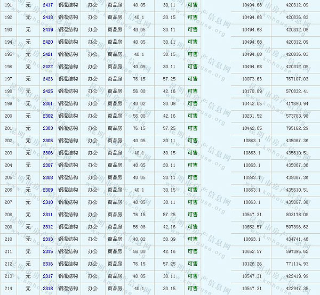Select room number 2301 link

point(47,103)
